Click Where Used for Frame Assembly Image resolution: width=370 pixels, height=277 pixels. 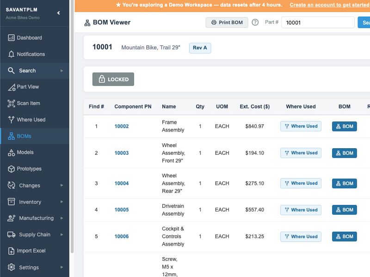click(301, 126)
